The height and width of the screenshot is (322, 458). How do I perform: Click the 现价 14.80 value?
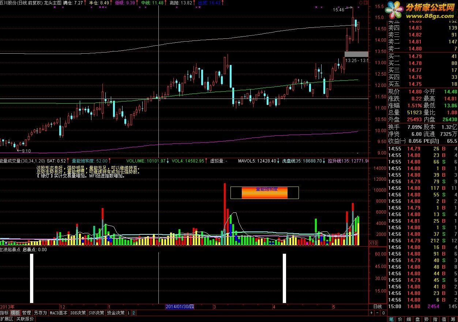coord(415,92)
